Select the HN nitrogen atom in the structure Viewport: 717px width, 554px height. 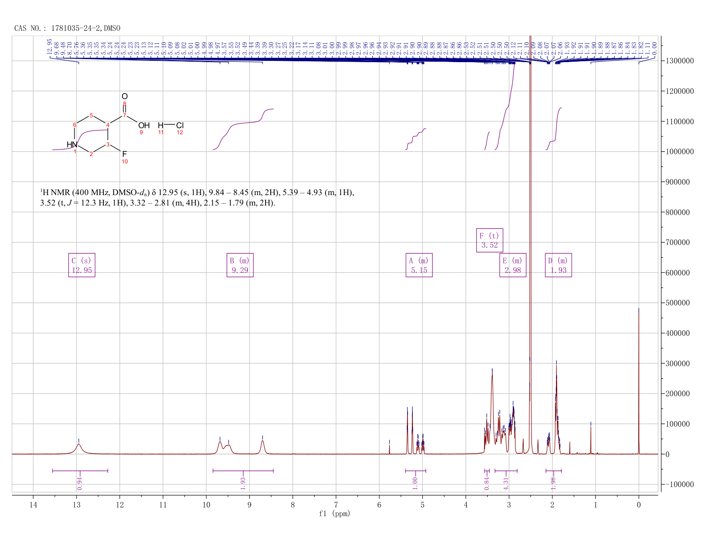coord(72,144)
